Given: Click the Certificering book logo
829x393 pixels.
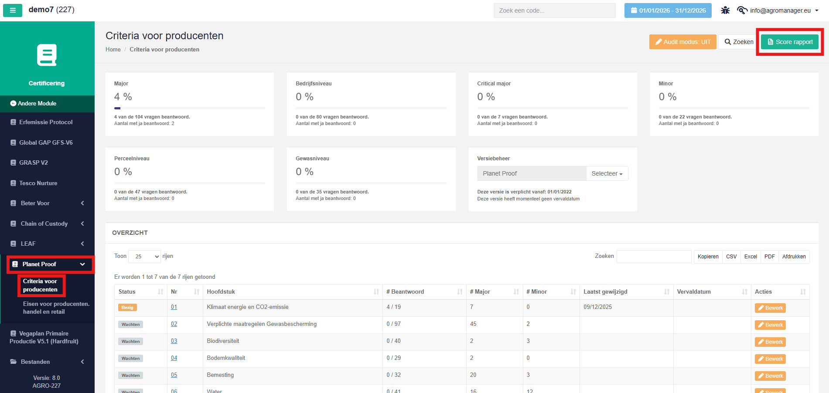Looking at the screenshot, I should [x=47, y=55].
